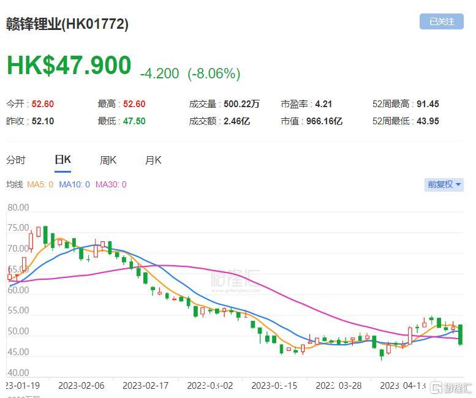The height and width of the screenshot is (398, 476).
Task: Click the 今开 opening price 52.60
Action: tap(43, 104)
